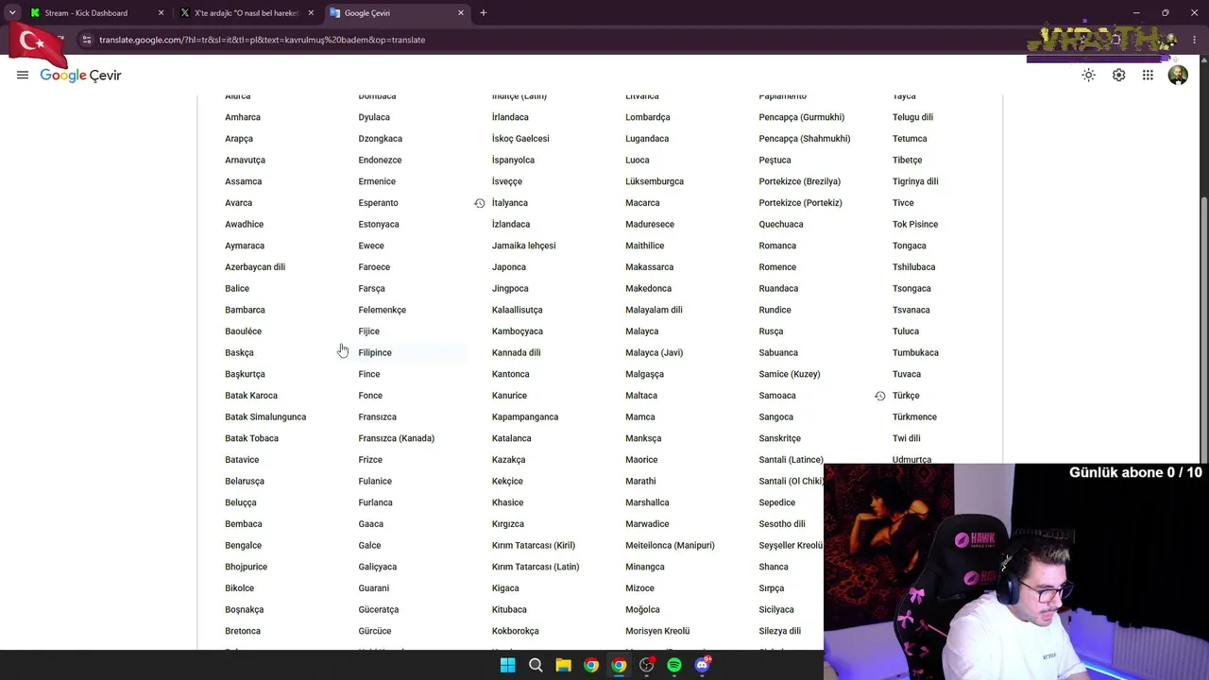Select Fransızca (Kanada) language
Viewport: 1209px width, 680px height.
[396, 438]
